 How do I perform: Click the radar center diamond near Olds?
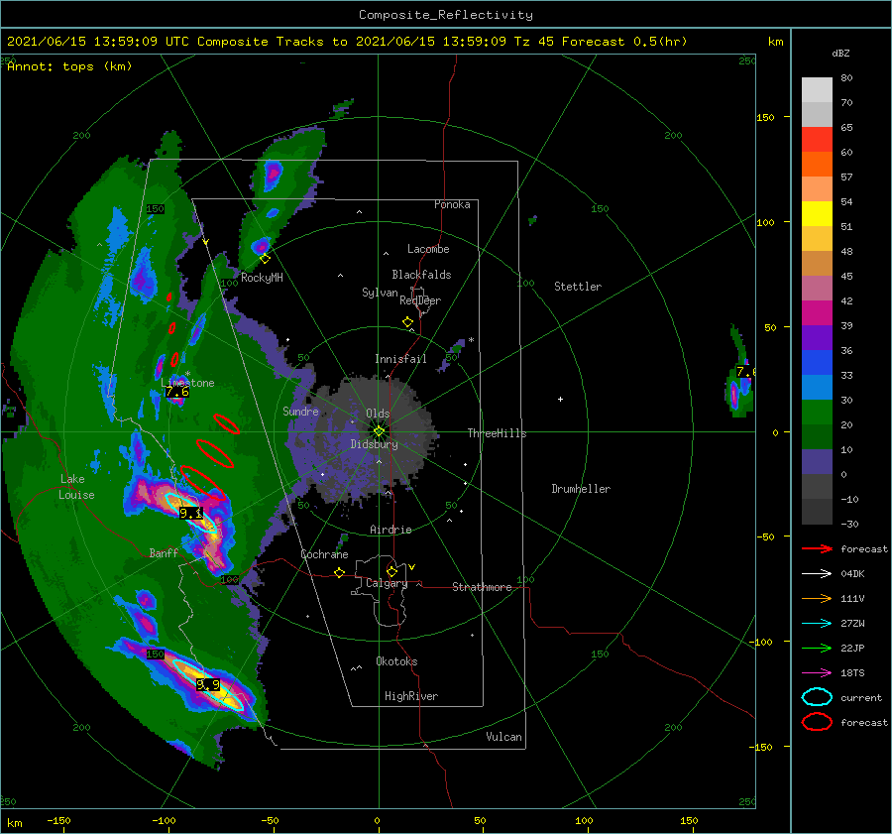coord(379,431)
